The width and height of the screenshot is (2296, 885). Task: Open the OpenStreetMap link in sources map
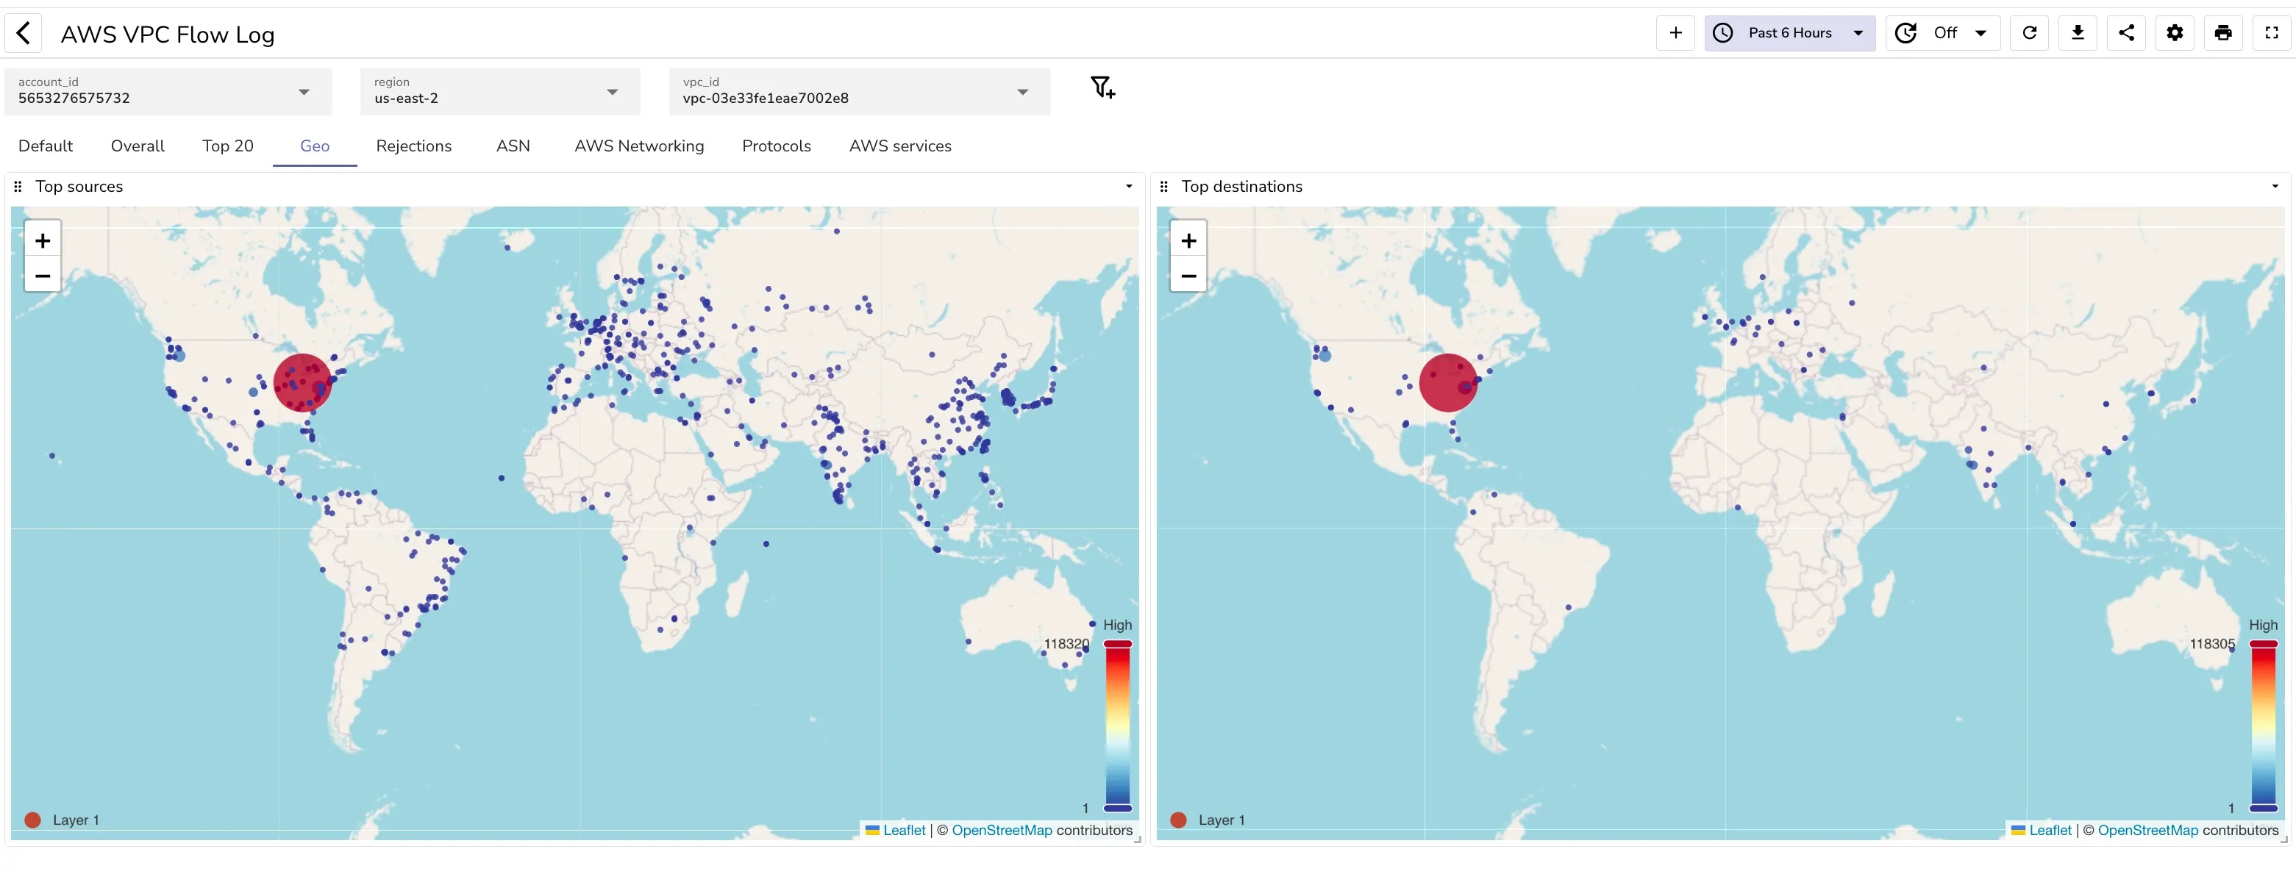1001,830
